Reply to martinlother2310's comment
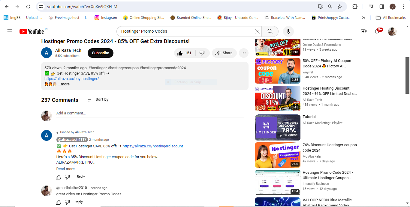Image resolution: width=410 pixels, height=207 pixels. click(79, 202)
